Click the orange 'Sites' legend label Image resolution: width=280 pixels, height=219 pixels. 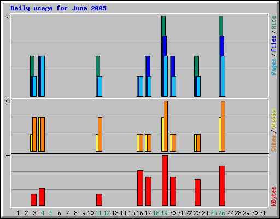(273, 143)
